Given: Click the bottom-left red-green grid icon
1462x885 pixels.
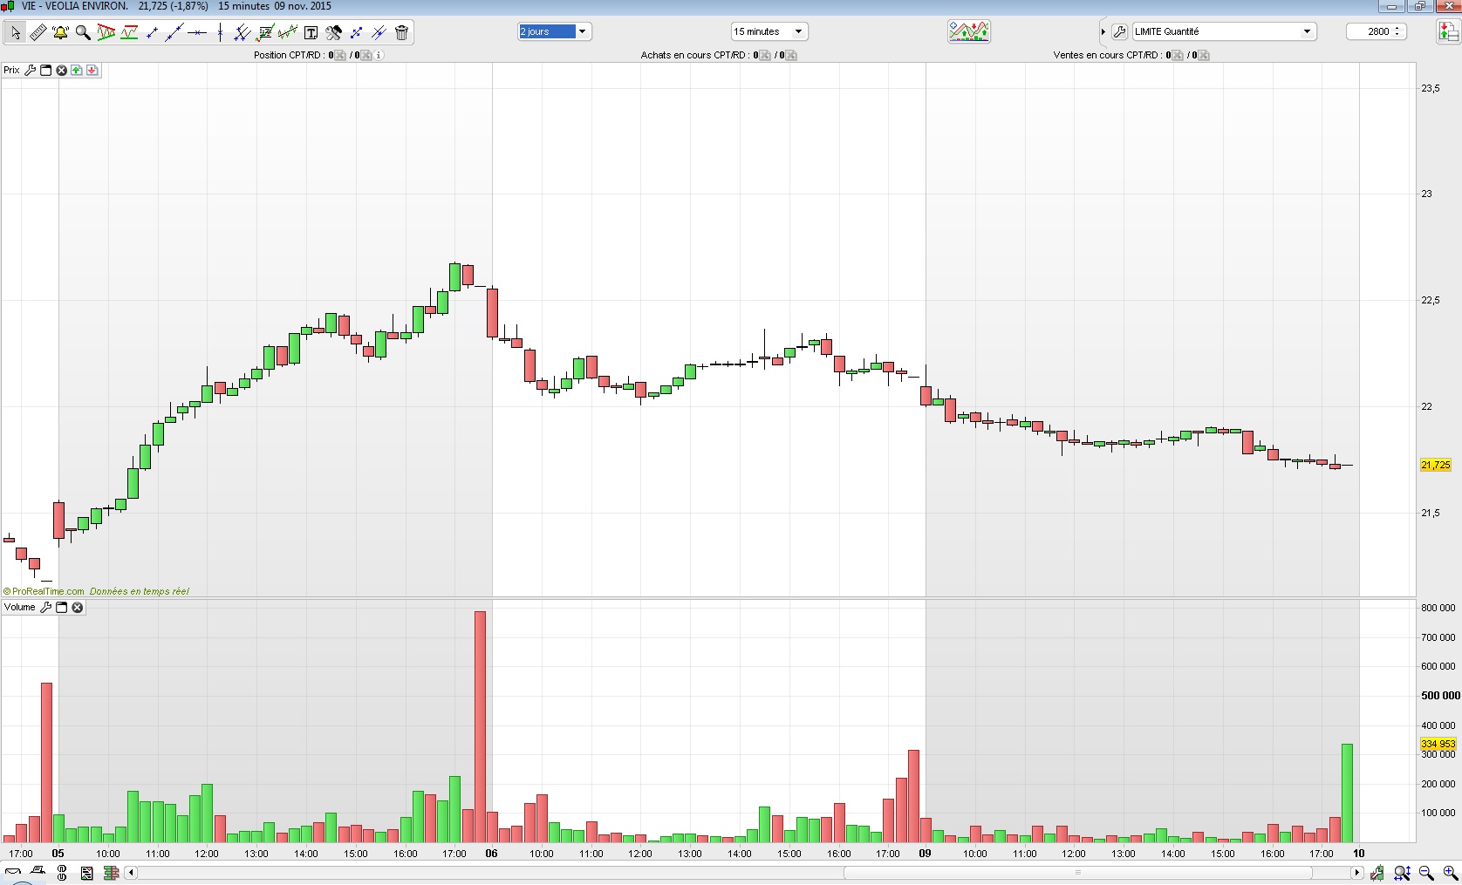Looking at the screenshot, I should (x=111, y=873).
